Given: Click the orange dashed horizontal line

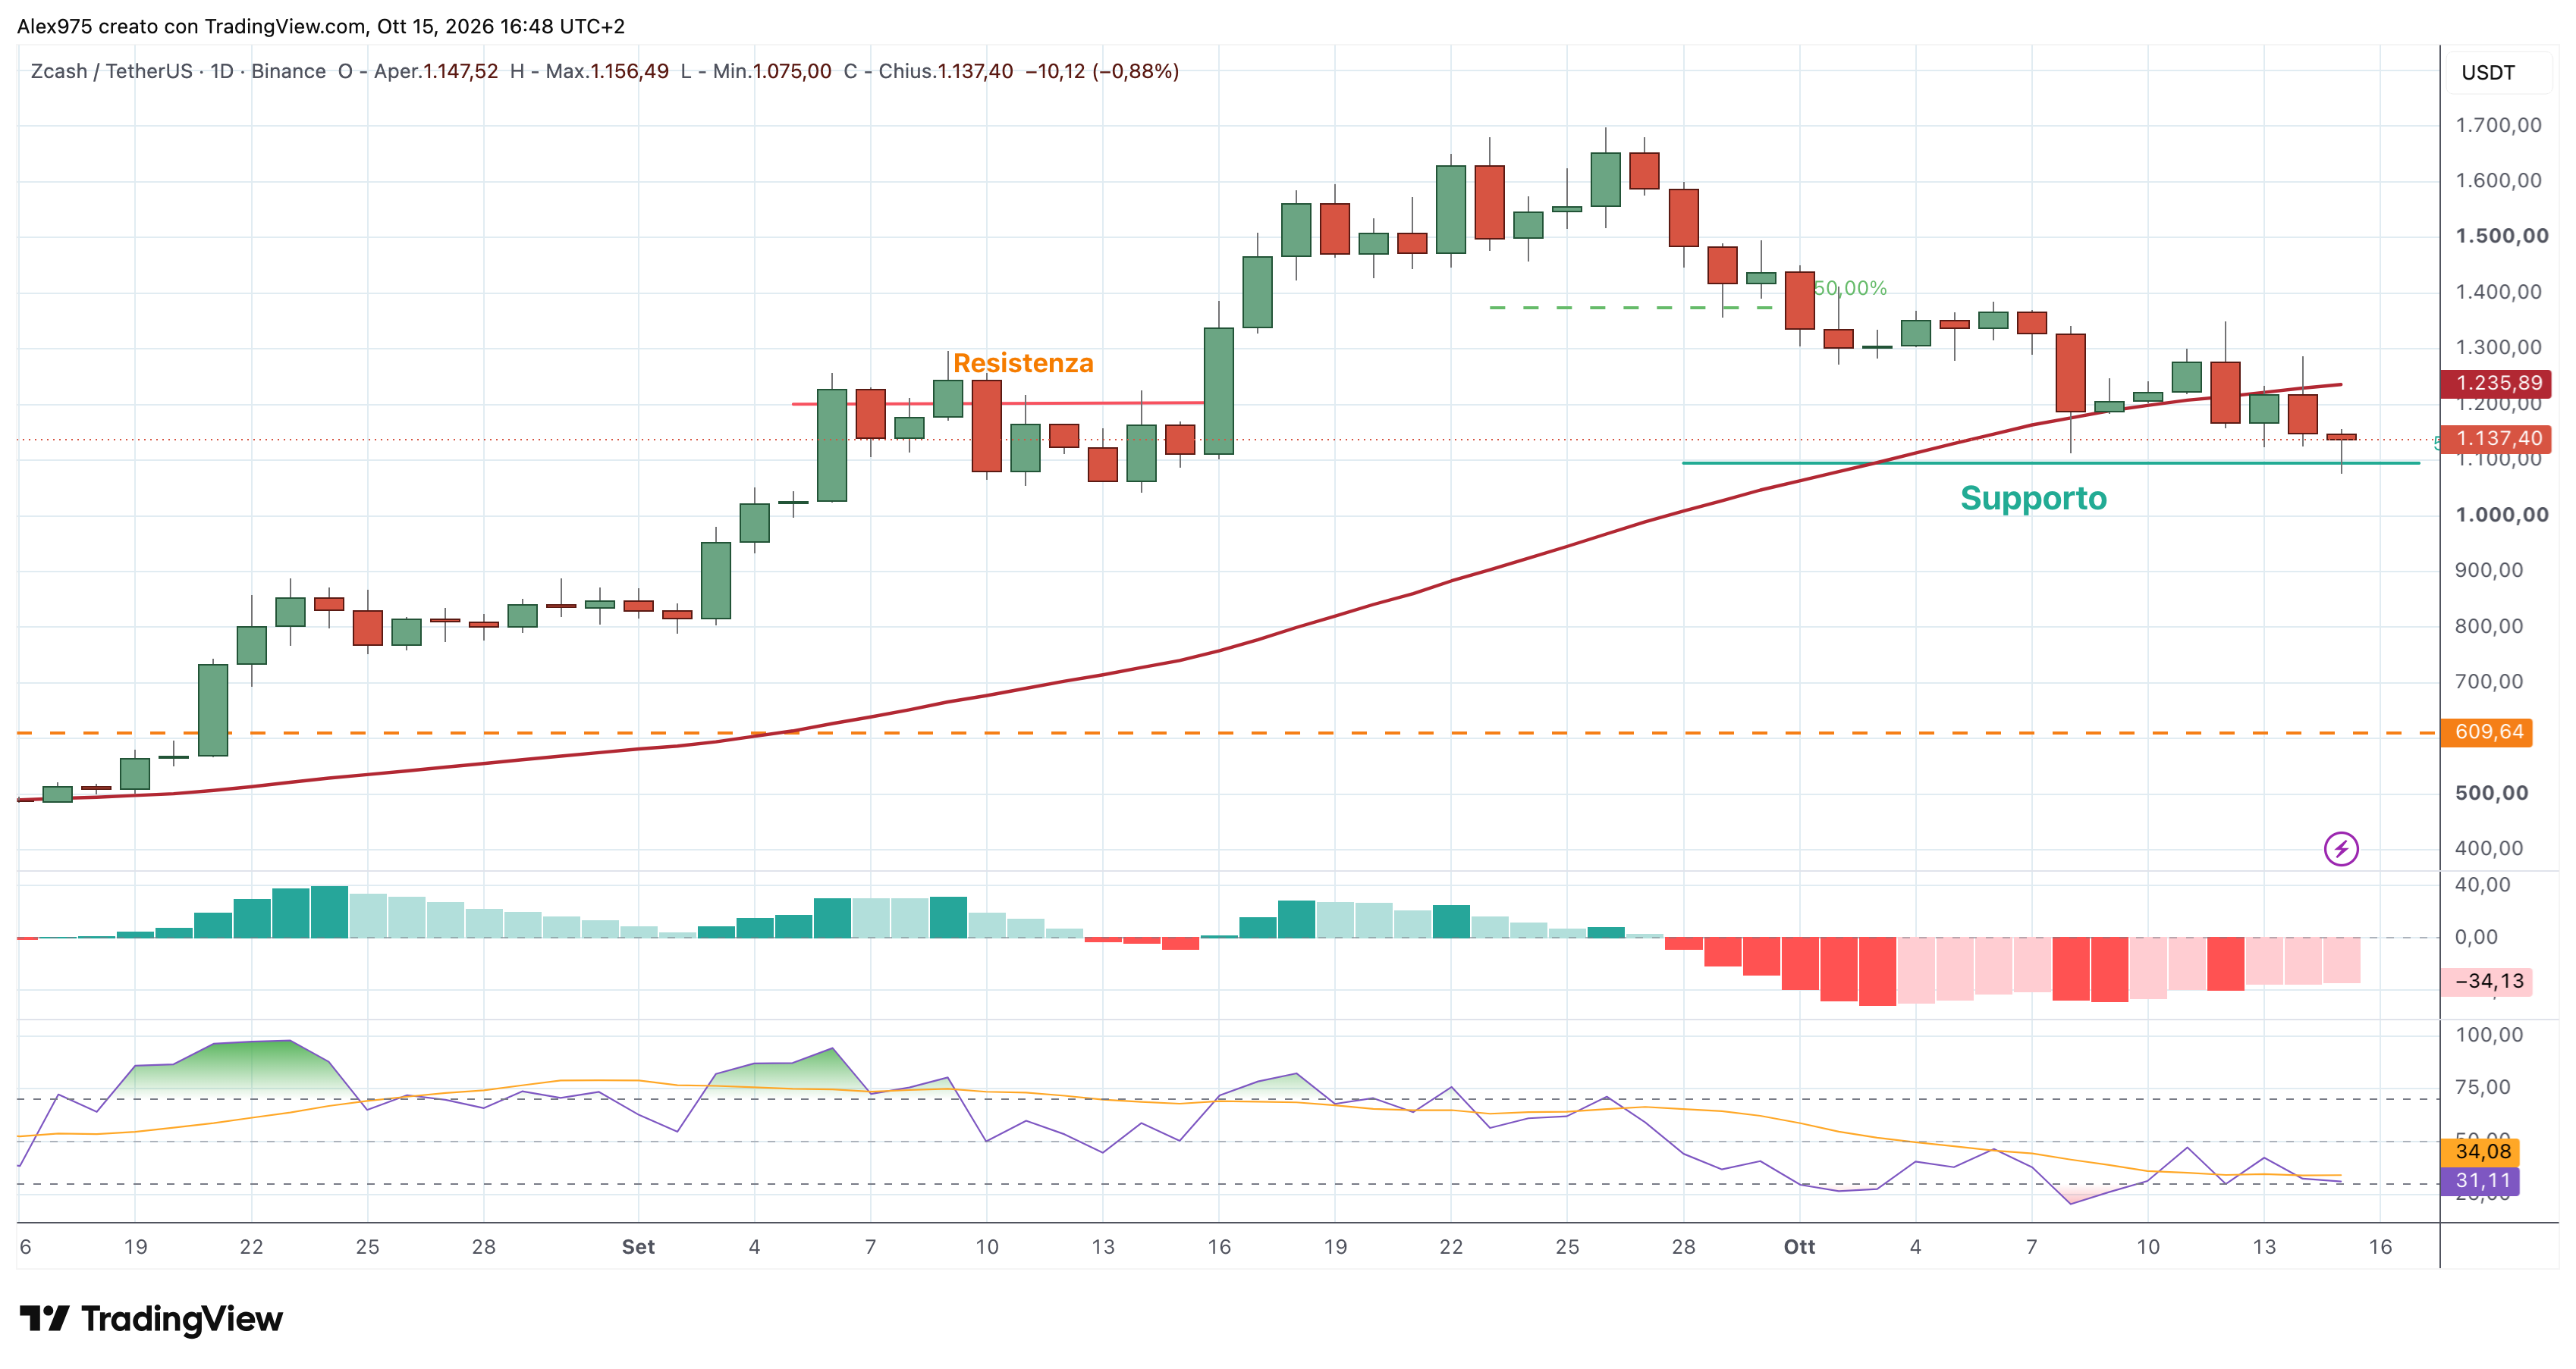Looking at the screenshot, I should (1228, 732).
